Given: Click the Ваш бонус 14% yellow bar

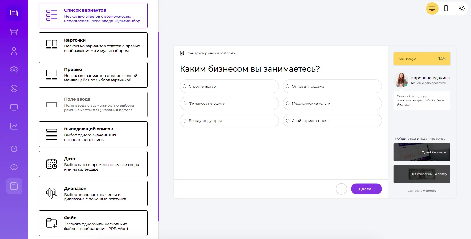Looking at the screenshot, I should coord(422,59).
